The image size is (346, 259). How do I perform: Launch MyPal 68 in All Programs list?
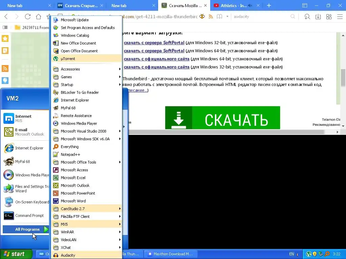(86, 108)
